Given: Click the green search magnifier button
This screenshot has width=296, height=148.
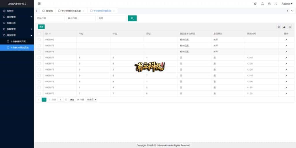Looking at the screenshot, I should click(x=132, y=18).
